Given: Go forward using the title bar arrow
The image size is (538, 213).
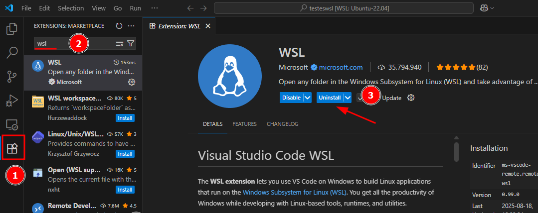Looking at the screenshot, I should coord(203,8).
